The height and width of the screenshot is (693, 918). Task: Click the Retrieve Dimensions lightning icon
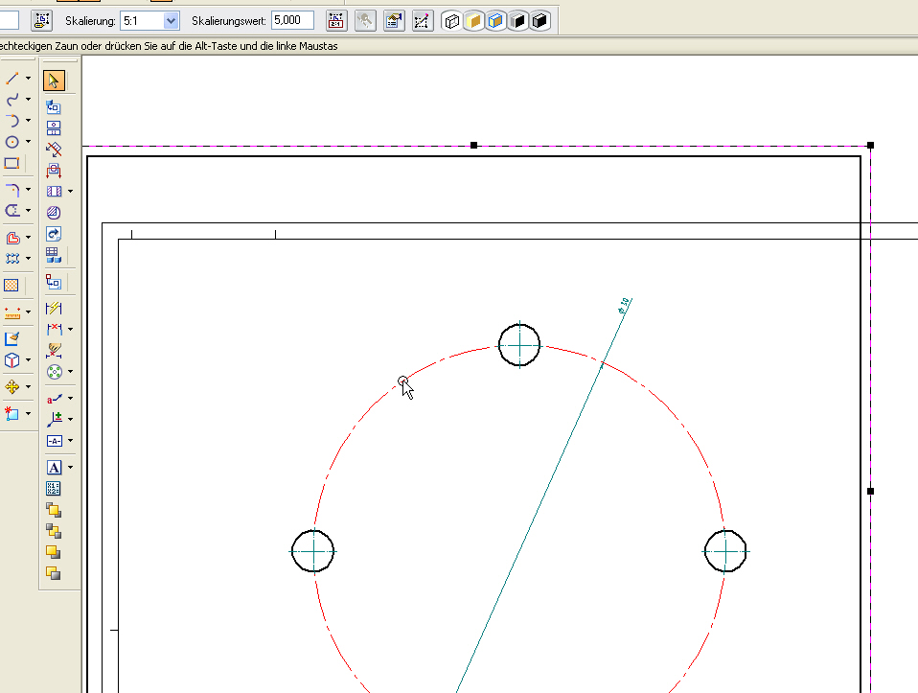(x=54, y=308)
